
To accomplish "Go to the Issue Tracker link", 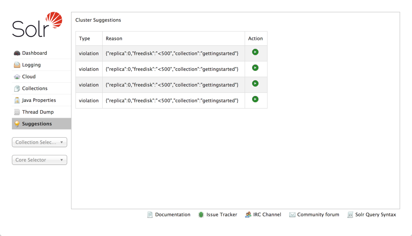I will [x=221, y=215].
